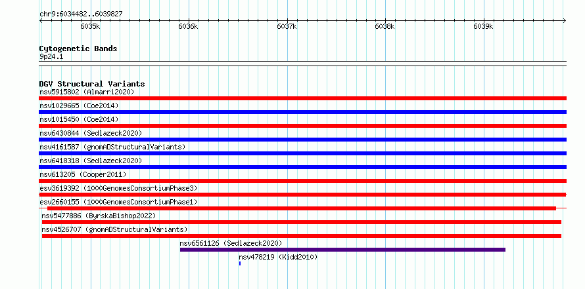585x289 pixels.
Task: Open the nsv1015450 (Coe2014) variant label
Action: 79,119
